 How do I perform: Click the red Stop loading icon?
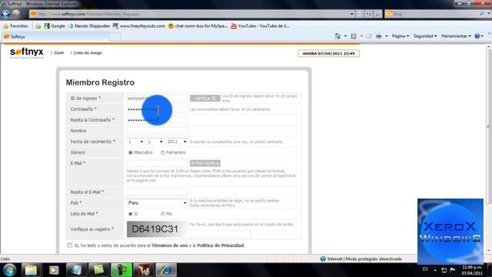pos(377,14)
